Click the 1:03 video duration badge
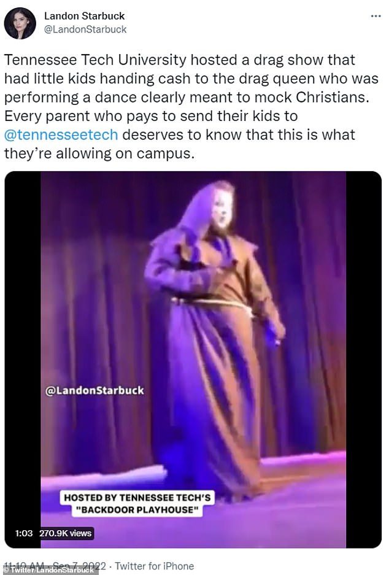 tap(23, 533)
